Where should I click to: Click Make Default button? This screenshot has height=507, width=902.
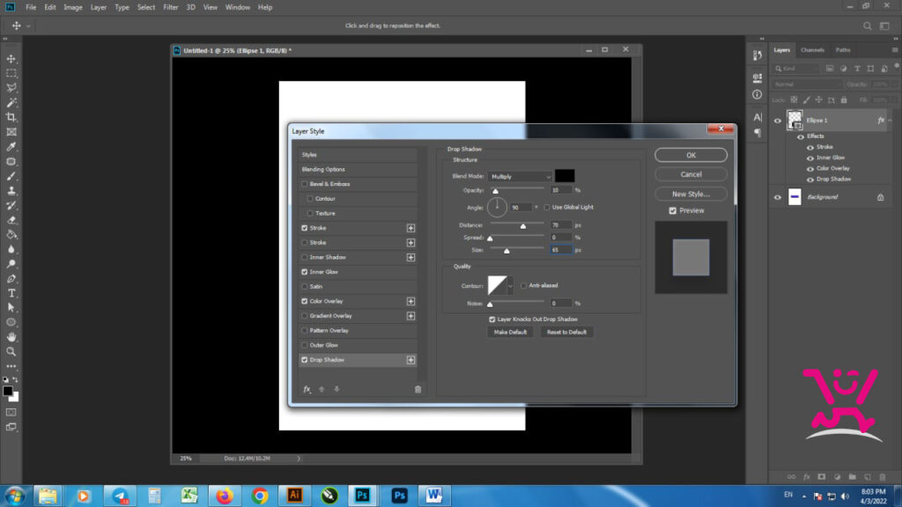coord(510,332)
